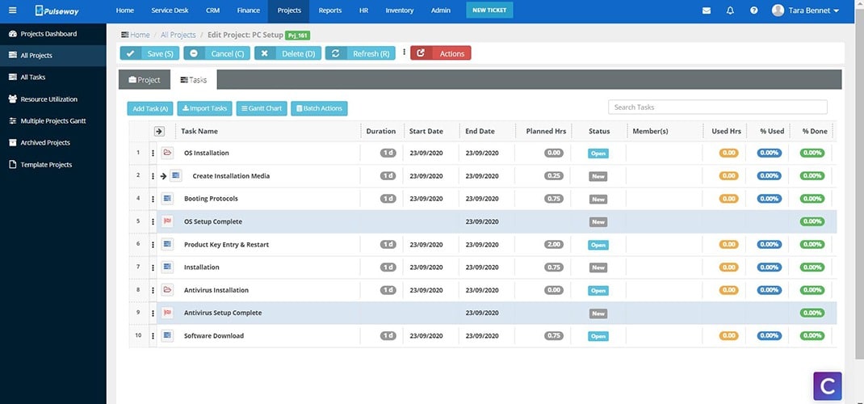The width and height of the screenshot is (864, 404).
Task: Open the help question mark icon
Action: coord(754,11)
